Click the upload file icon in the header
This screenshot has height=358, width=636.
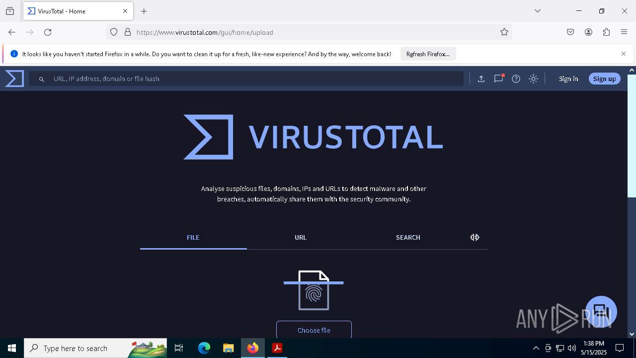[x=481, y=79]
